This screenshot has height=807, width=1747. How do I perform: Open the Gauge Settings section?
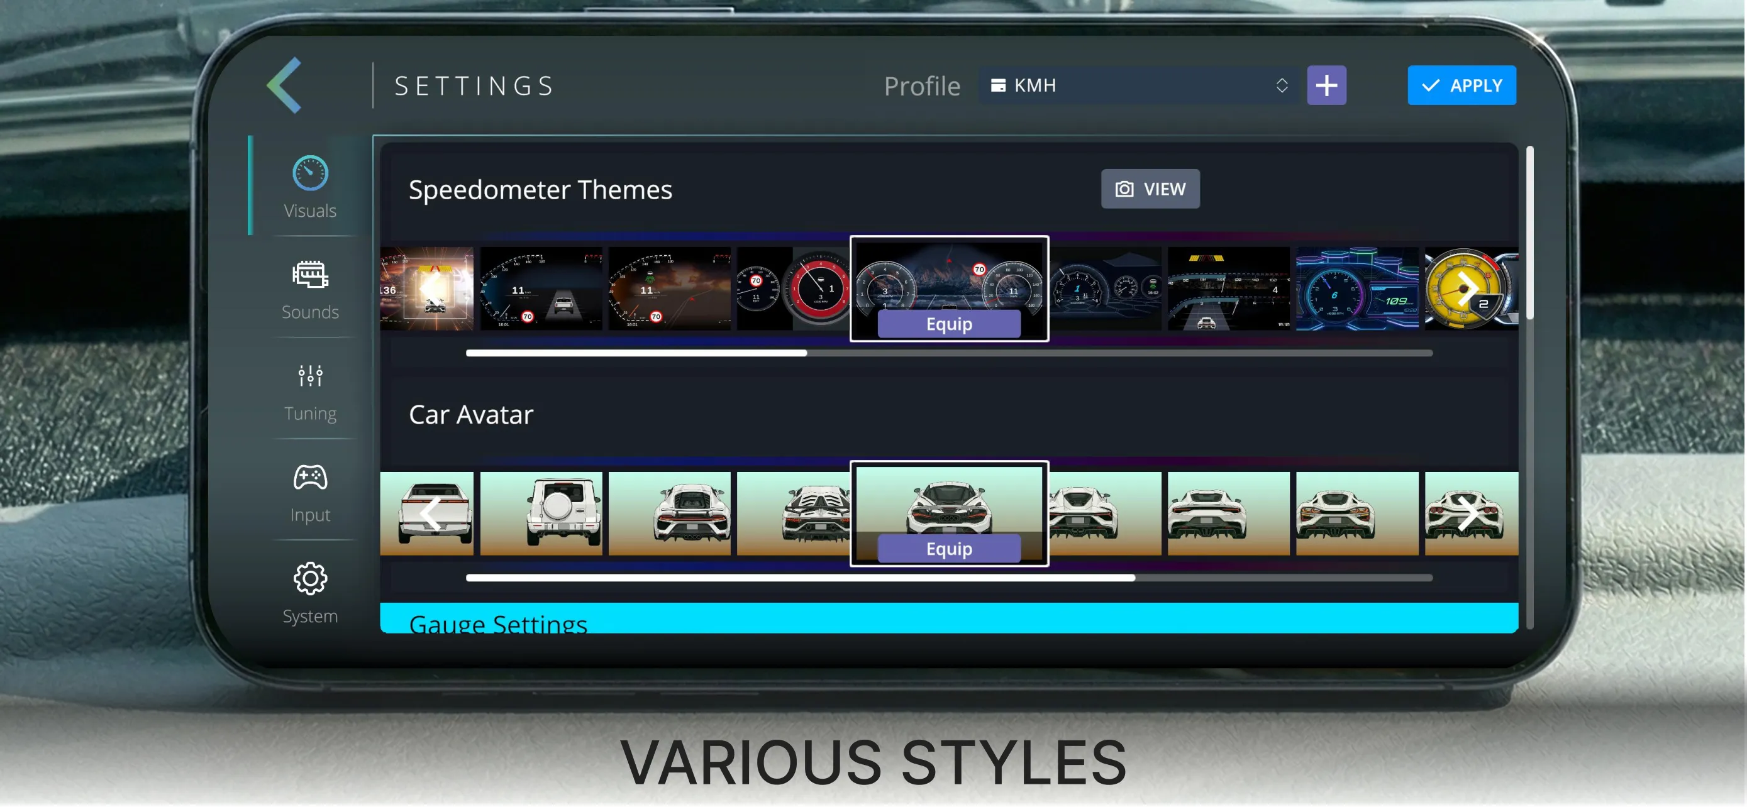tap(499, 622)
